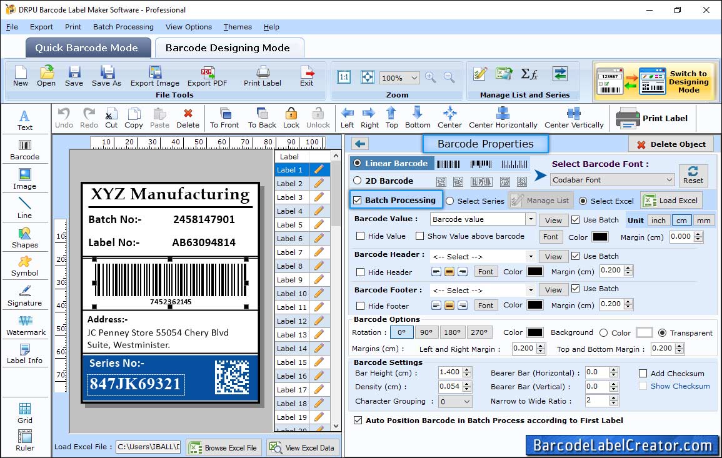The image size is (722, 458).
Task: Toggle Auto Position Barcode checkbox
Action: [358, 421]
